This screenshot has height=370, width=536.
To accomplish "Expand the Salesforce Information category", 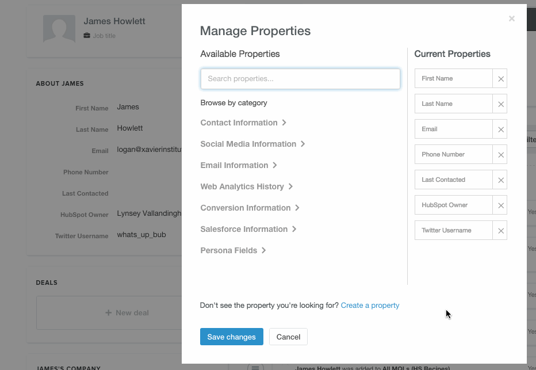I will pyautogui.click(x=248, y=229).
